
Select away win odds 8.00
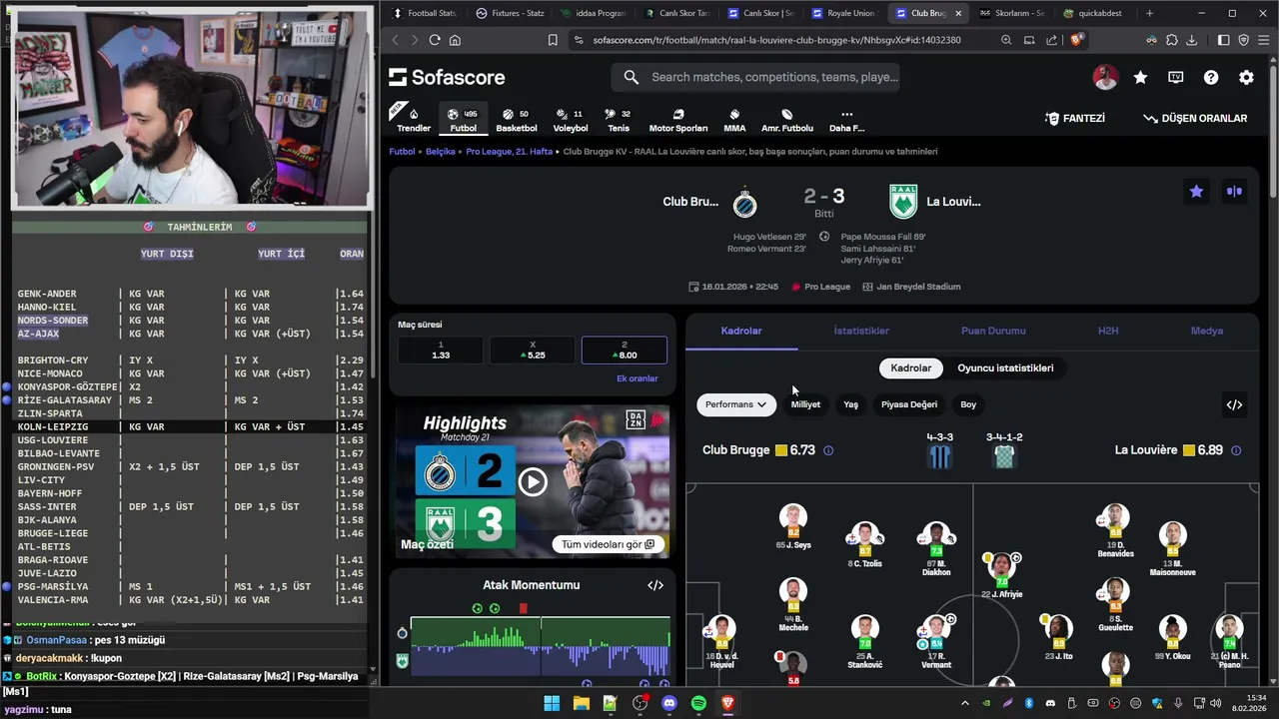coord(624,350)
